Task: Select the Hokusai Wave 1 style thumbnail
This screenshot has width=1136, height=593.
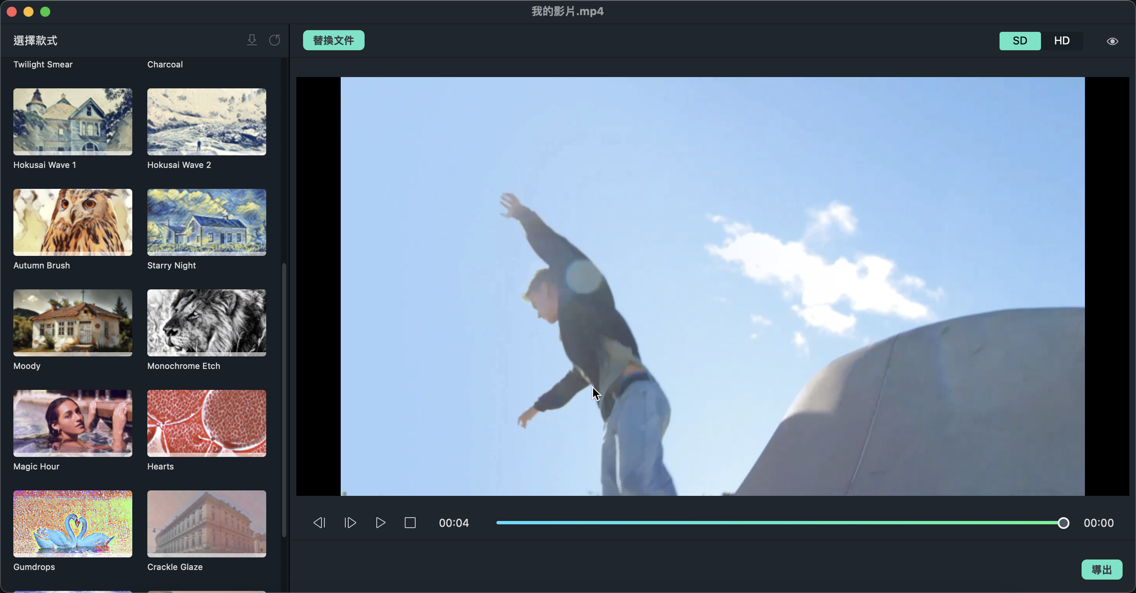Action: click(x=73, y=122)
